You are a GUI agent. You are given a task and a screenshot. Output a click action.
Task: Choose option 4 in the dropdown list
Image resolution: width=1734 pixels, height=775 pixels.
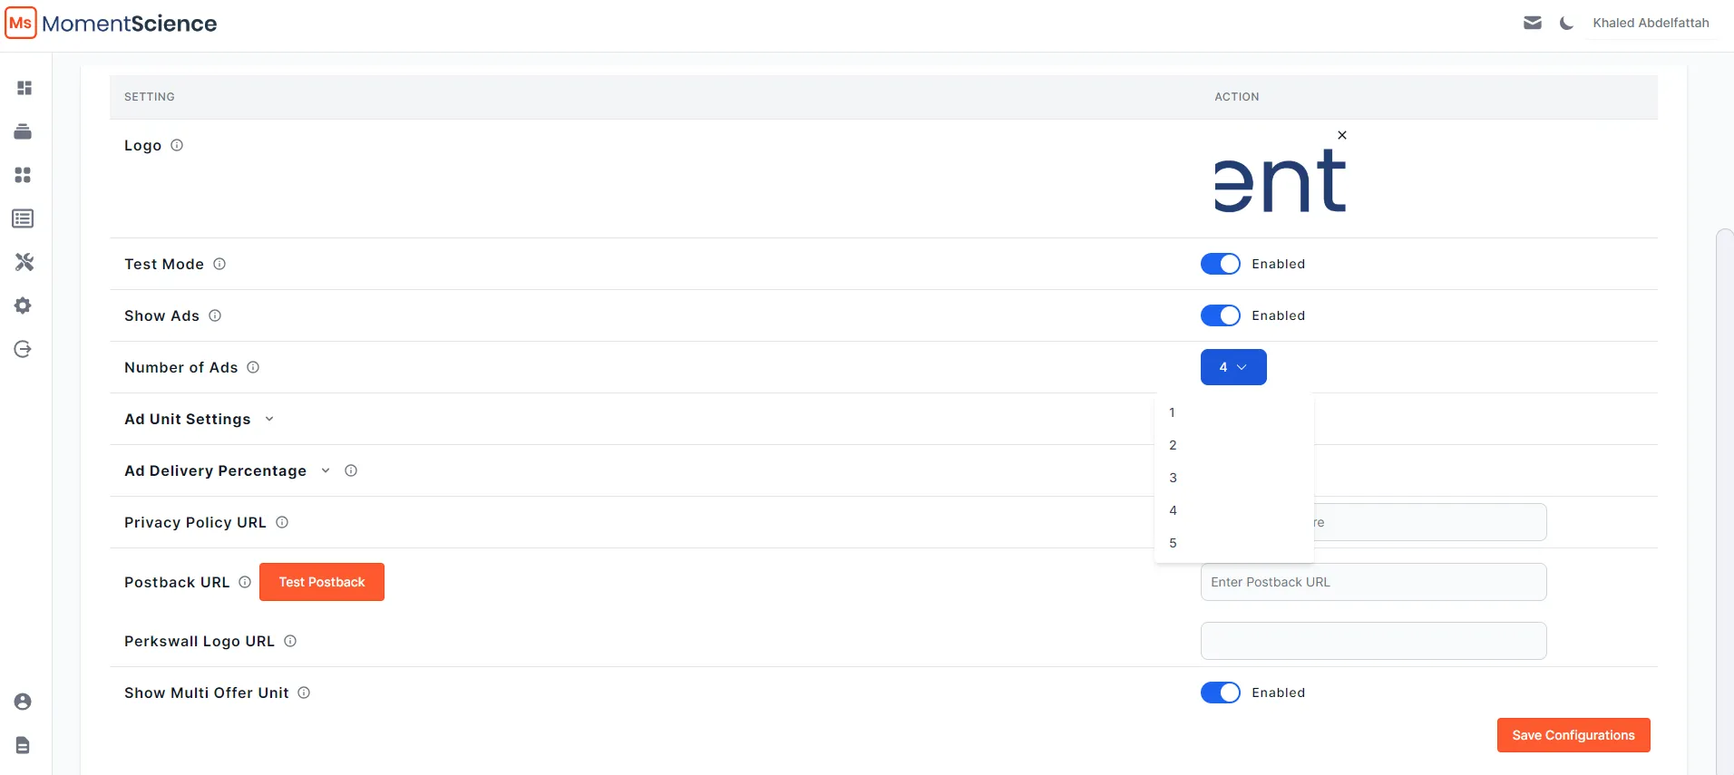[1234, 510]
